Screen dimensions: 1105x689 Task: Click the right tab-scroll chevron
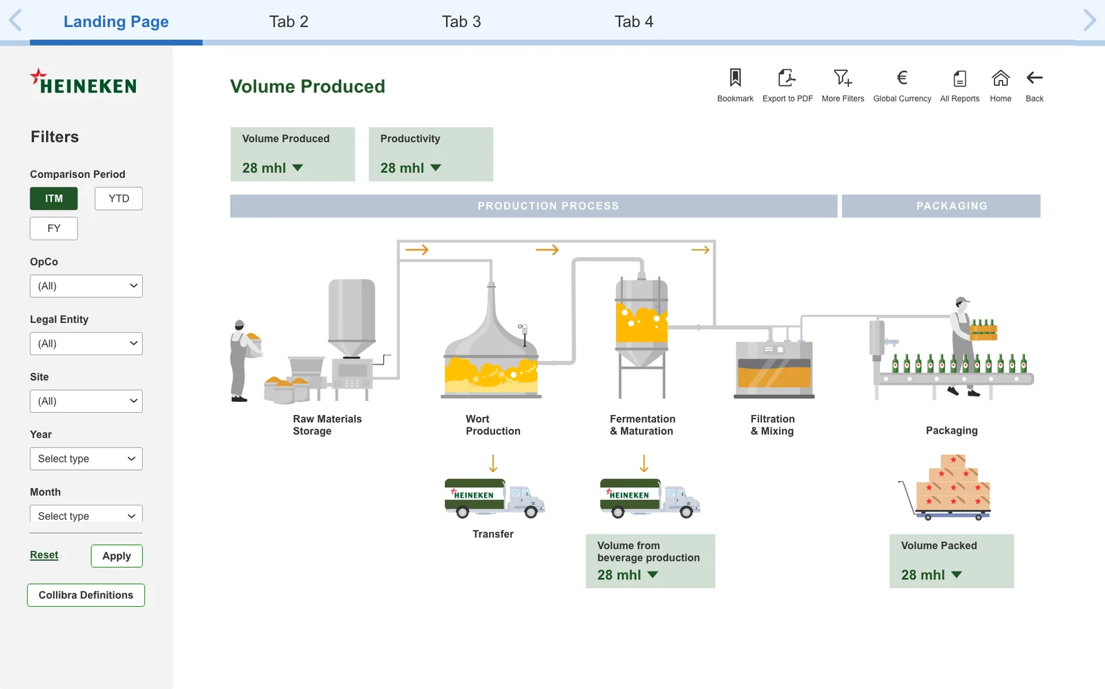pyautogui.click(x=1089, y=20)
